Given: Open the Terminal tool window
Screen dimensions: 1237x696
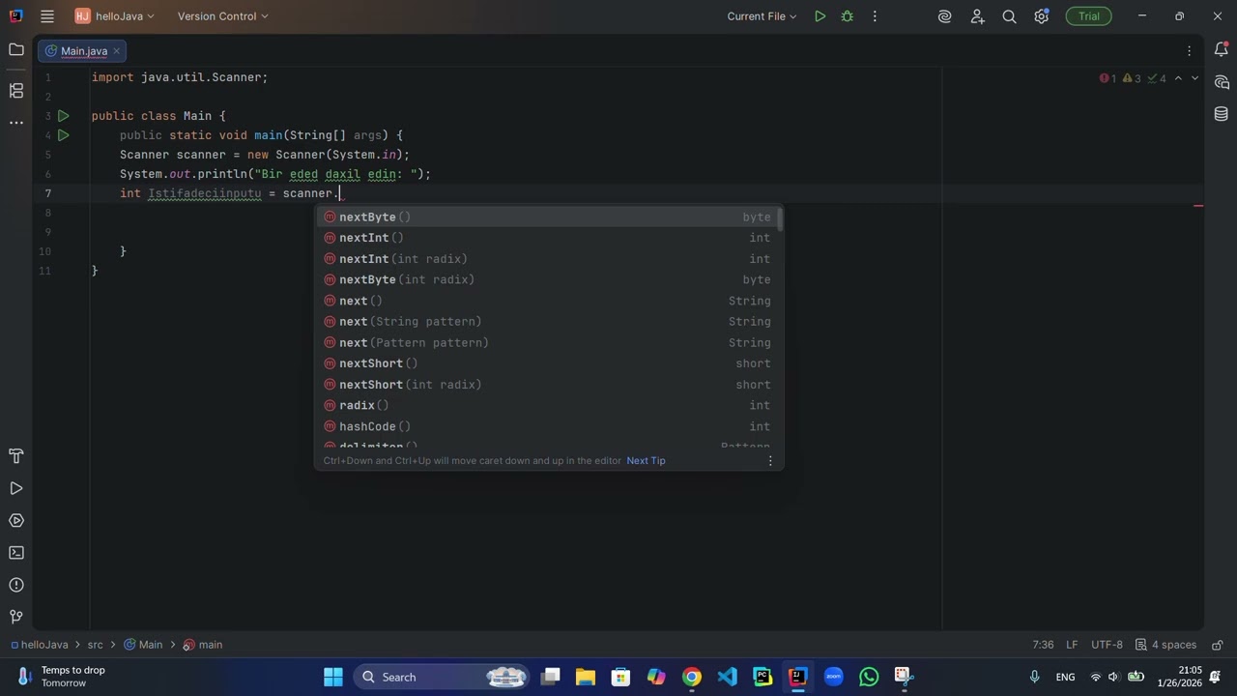Looking at the screenshot, I should click(16, 553).
